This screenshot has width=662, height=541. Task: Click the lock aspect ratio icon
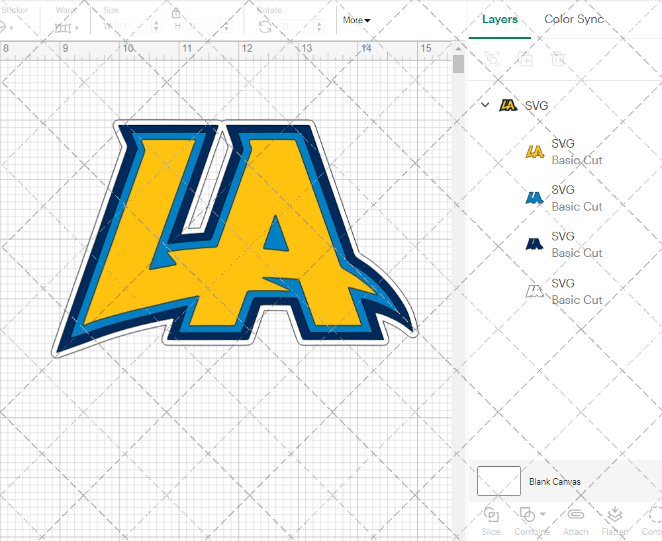click(176, 13)
